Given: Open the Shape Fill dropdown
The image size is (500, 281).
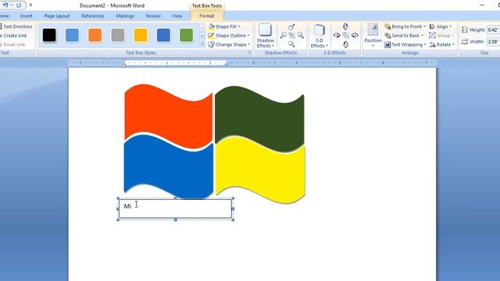Looking at the screenshot, I should click(x=224, y=27).
